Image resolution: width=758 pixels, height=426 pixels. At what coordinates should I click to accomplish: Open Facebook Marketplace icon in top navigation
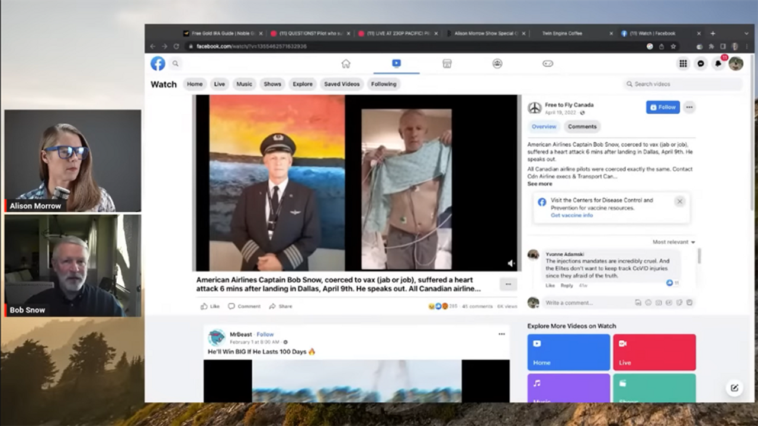[x=447, y=64]
